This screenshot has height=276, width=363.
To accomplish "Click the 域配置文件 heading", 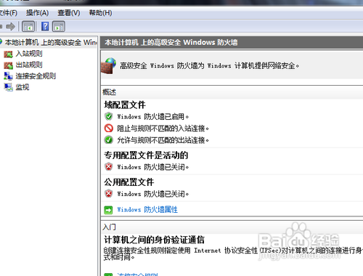I will 125,105.
